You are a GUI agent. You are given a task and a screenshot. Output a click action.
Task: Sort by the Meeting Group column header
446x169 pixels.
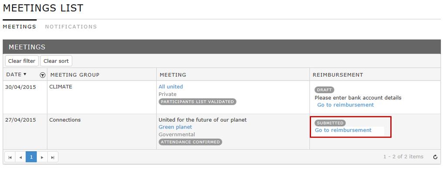tap(75, 75)
